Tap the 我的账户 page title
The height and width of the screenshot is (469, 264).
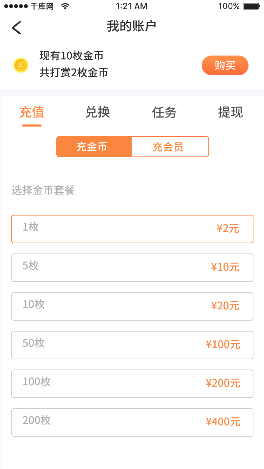click(132, 26)
